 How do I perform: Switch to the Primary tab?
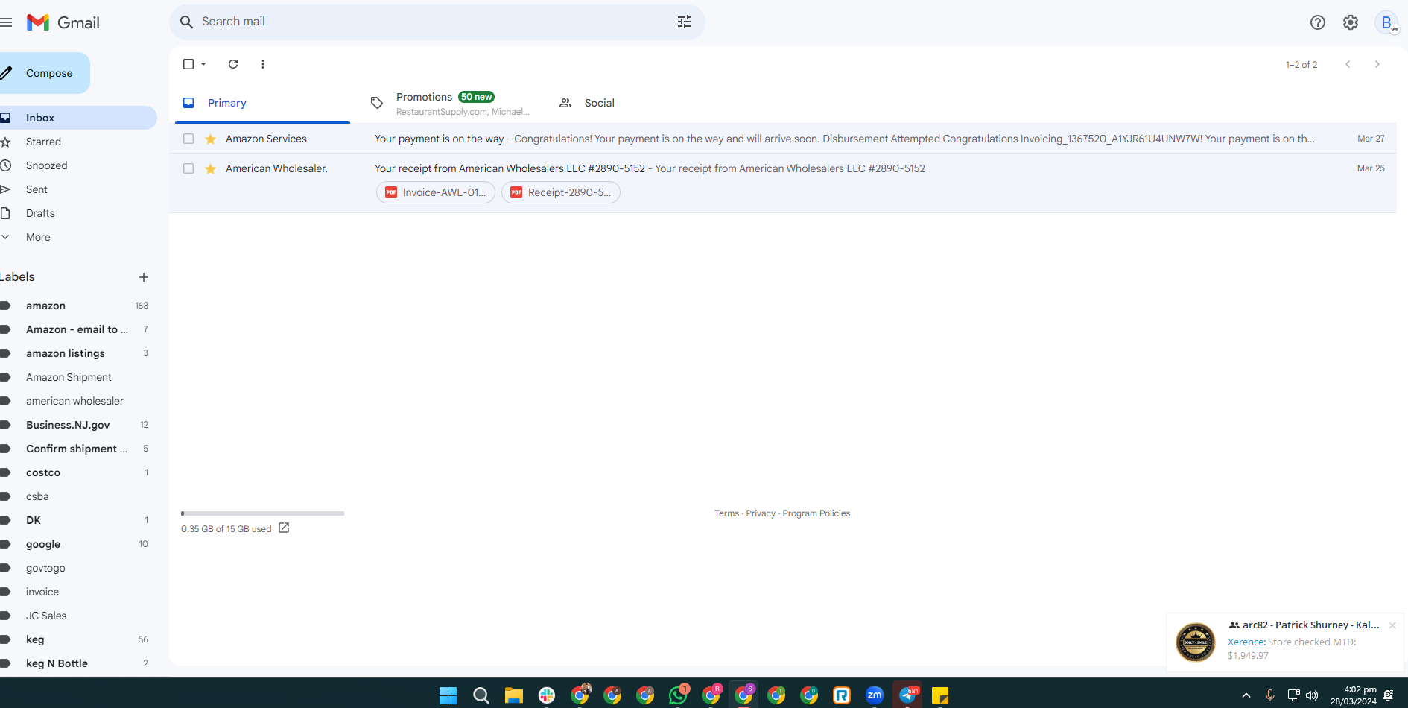click(x=262, y=103)
